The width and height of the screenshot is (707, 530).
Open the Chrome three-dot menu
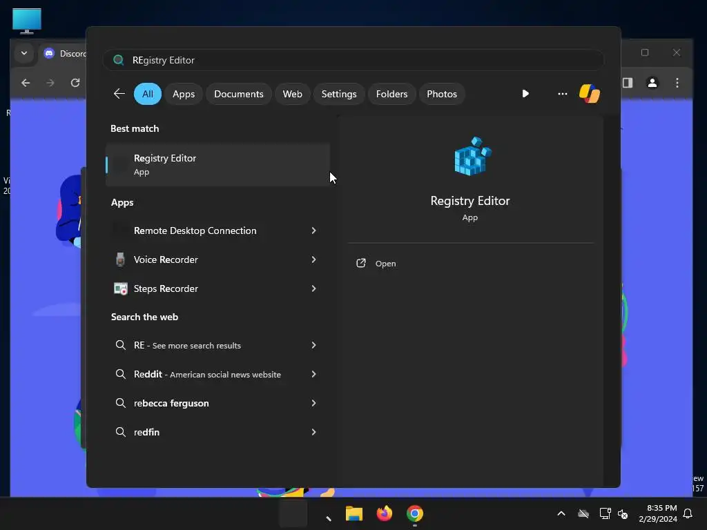[677, 83]
